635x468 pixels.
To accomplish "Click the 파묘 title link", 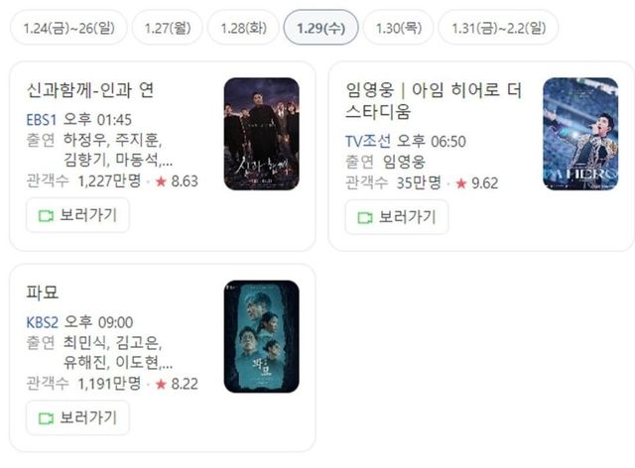I will click(x=43, y=292).
